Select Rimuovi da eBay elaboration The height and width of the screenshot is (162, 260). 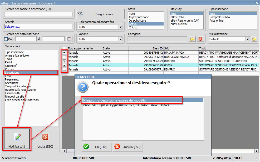click(x=31, y=97)
